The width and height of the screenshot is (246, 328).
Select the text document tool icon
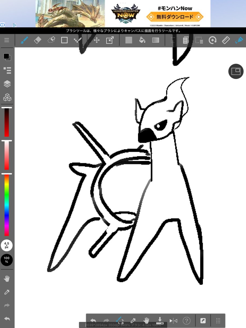click(186, 40)
